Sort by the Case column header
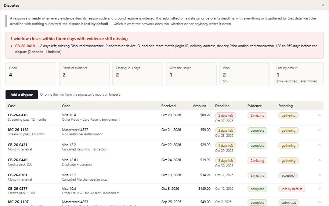Image resolution: width=329 pixels, height=206 pixels. [x=11, y=106]
